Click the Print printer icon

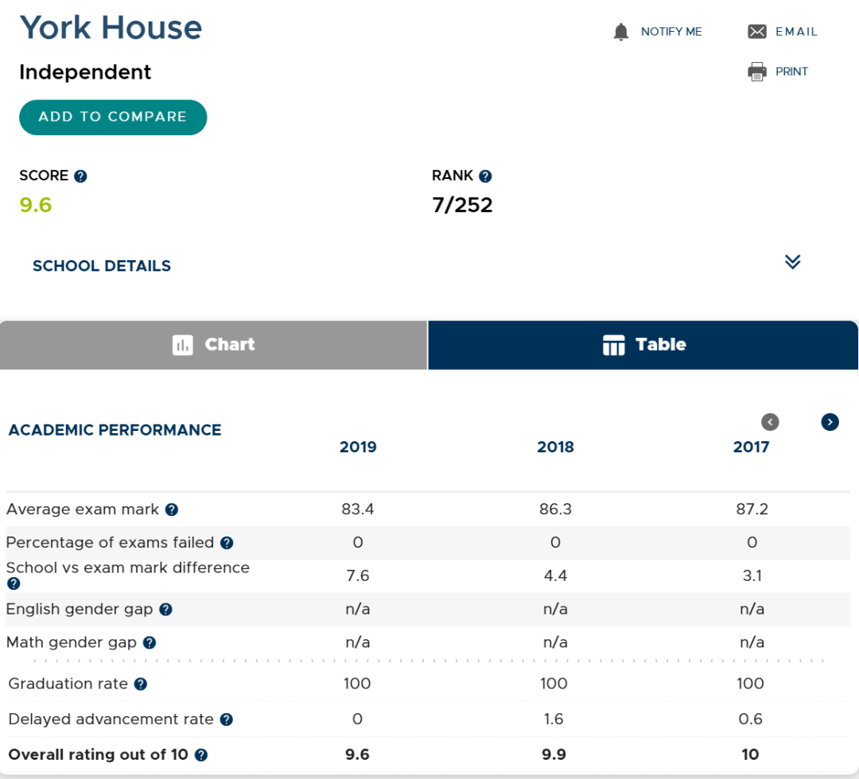[x=756, y=72]
